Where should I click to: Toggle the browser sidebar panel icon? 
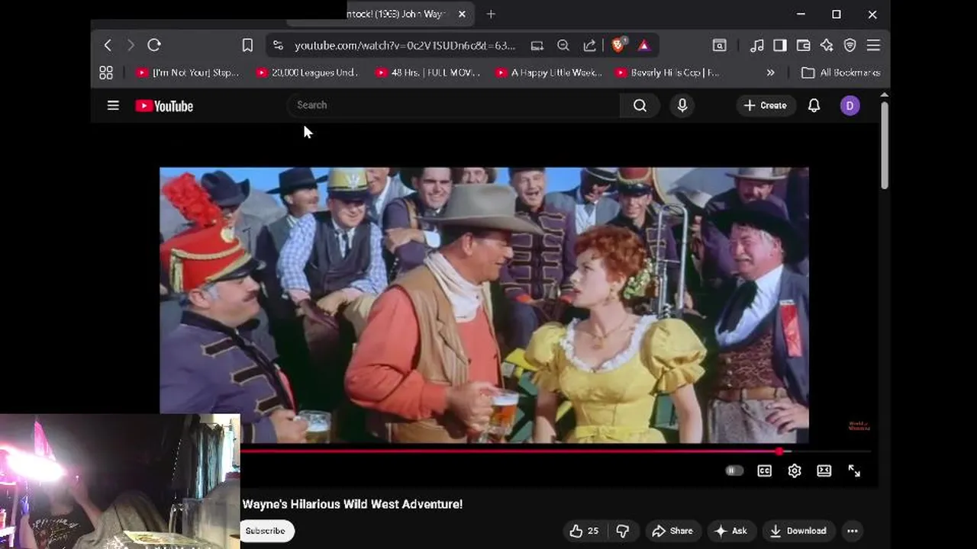coord(780,46)
